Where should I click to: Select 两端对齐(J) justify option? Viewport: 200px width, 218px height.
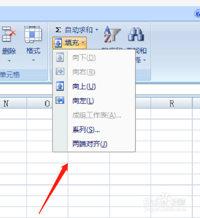(90, 144)
